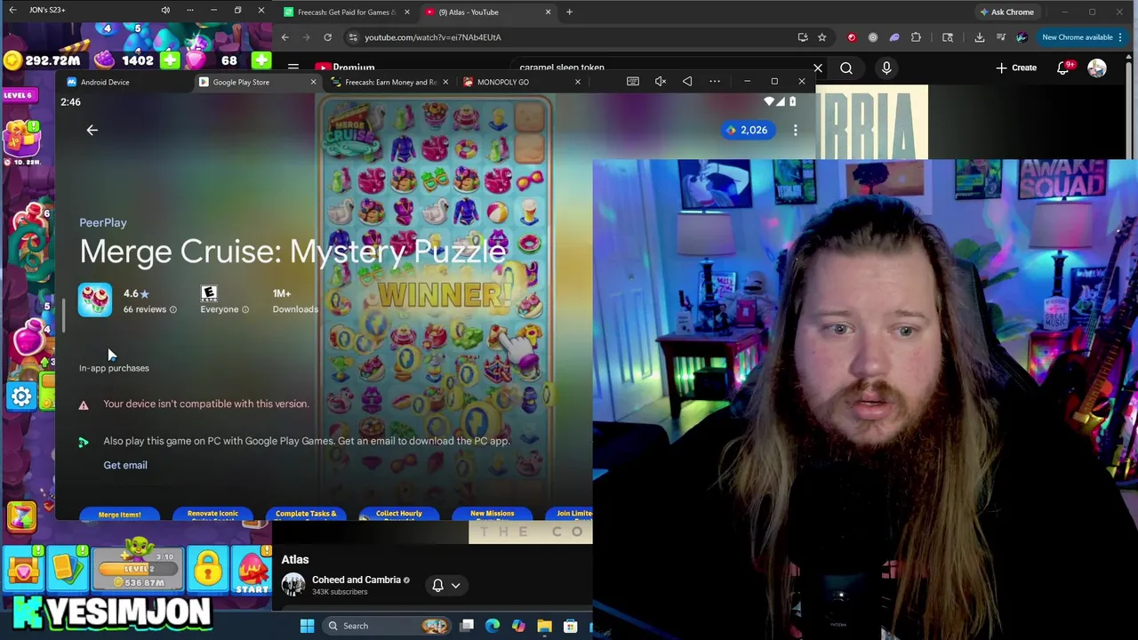Viewport: 1138px width, 640px height.
Task: Click the keyboard icon in phone window toolbar
Action: 633,82
